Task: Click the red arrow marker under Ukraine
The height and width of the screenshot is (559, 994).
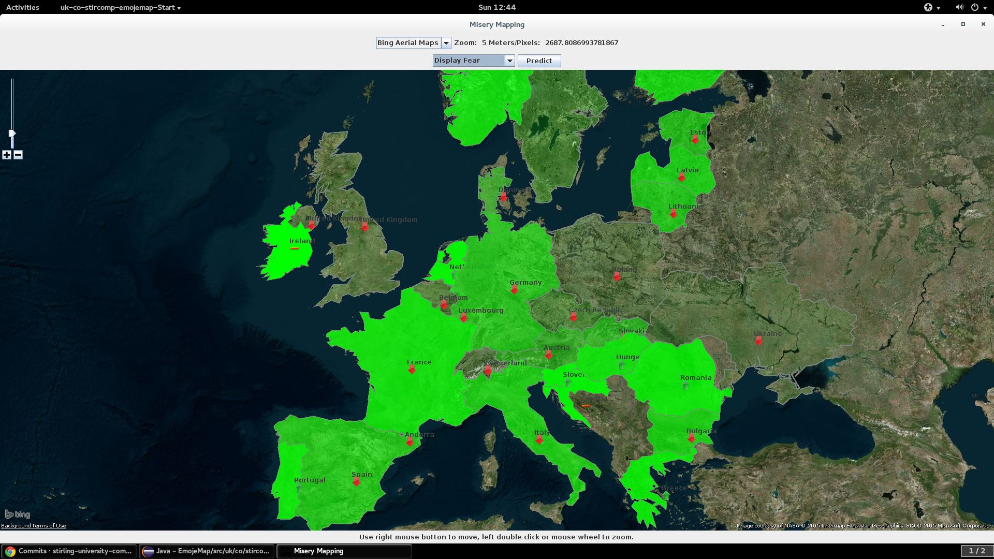Action: pyautogui.click(x=758, y=341)
